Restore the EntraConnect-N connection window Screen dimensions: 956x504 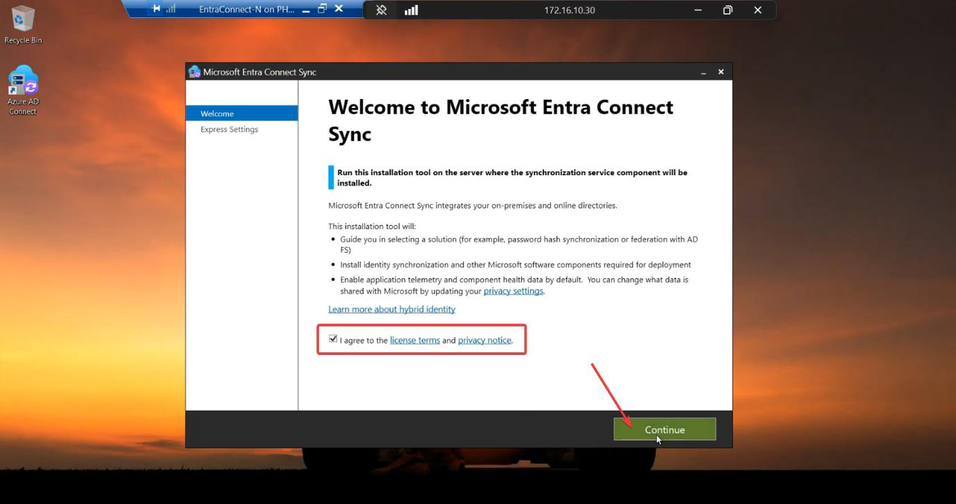tap(322, 9)
